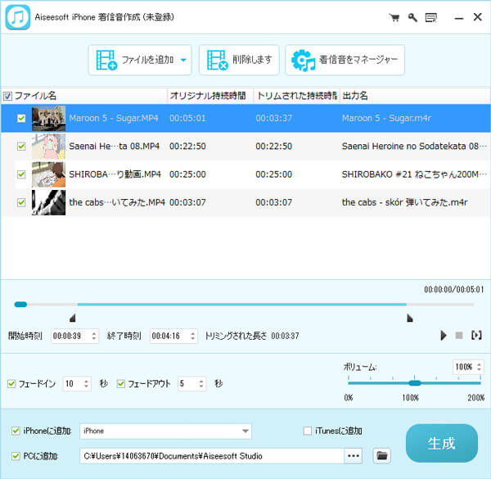Image resolution: width=491 pixels, height=479 pixels.
Task: Click output name Maroon 5 - Sugar.m4r
Action: [x=386, y=118]
